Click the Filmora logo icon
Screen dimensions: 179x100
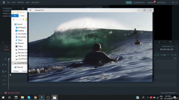4,2
